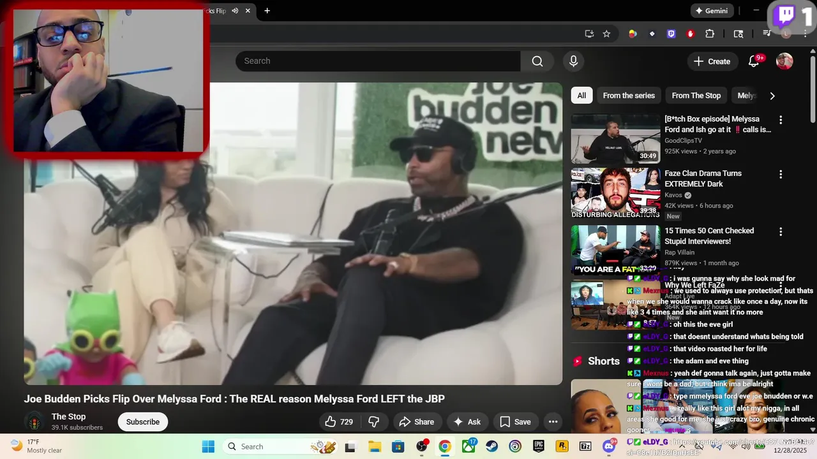Open the three-dot menu for Melyssa Ford B*tch Box video
The image size is (817, 459).
coord(780,120)
